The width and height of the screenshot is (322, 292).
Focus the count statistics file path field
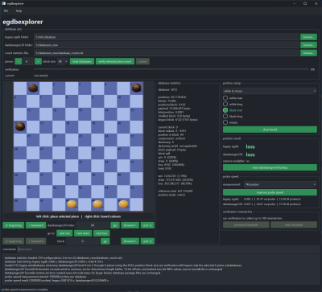pos(167,53)
